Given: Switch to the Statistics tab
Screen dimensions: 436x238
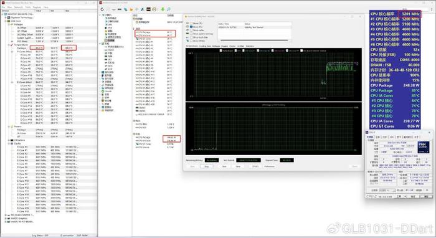Looking at the screenshot, I should pos(250,46).
